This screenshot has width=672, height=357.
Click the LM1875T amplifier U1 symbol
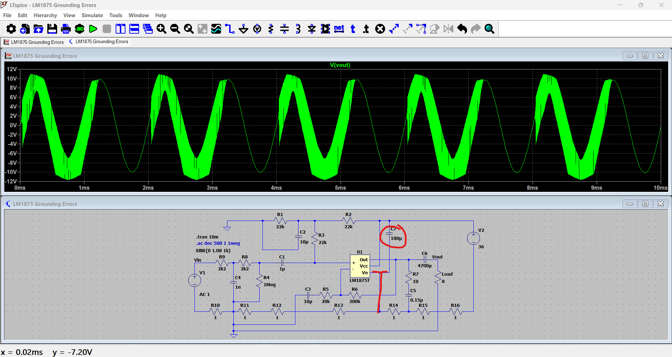point(360,266)
